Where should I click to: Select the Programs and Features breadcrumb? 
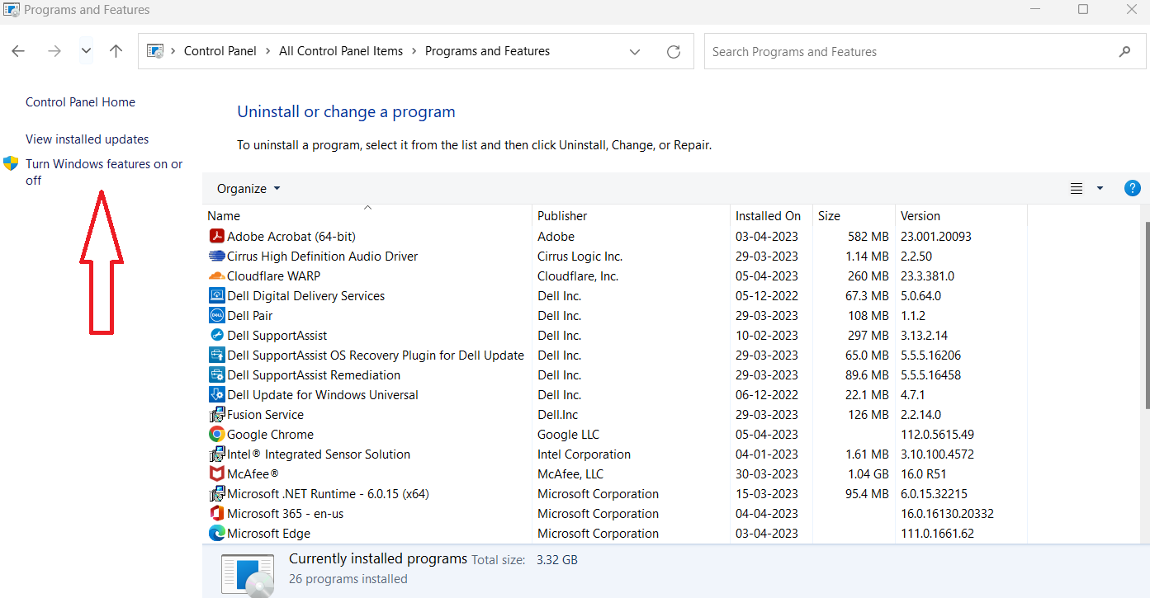coord(487,51)
